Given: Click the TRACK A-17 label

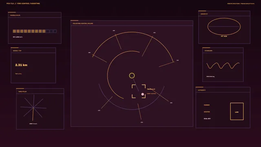Looking at the screenshot, I should (x=151, y=89).
